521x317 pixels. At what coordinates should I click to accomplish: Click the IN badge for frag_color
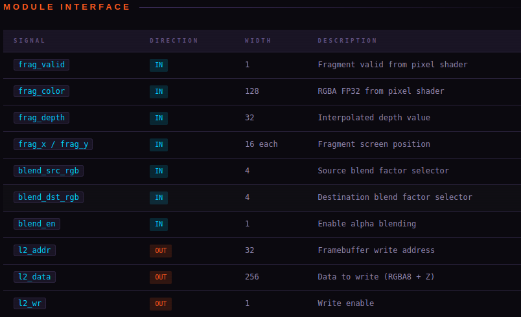(x=159, y=91)
